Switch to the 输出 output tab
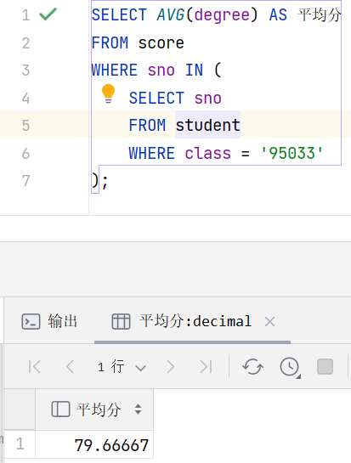The width and height of the screenshot is (351, 463). 49,321
